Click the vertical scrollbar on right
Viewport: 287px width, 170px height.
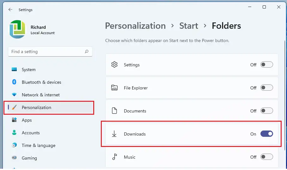[285, 95]
